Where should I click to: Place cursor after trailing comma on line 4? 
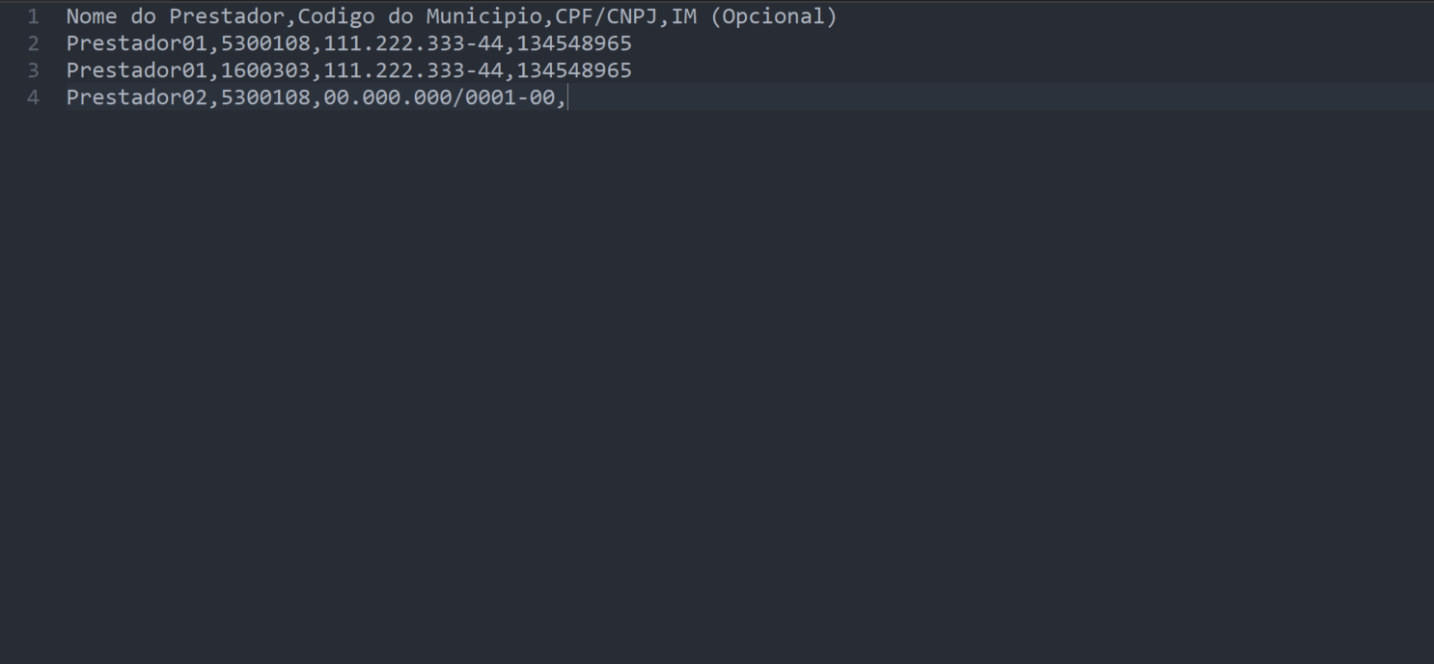click(x=567, y=97)
